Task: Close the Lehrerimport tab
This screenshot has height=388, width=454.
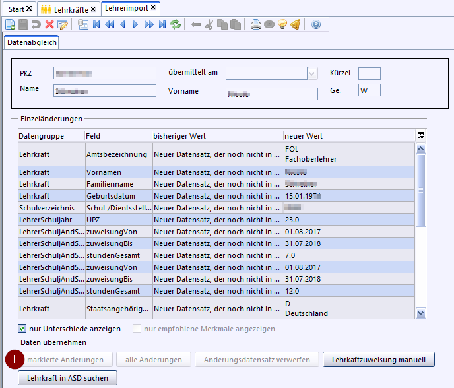Action: [153, 7]
